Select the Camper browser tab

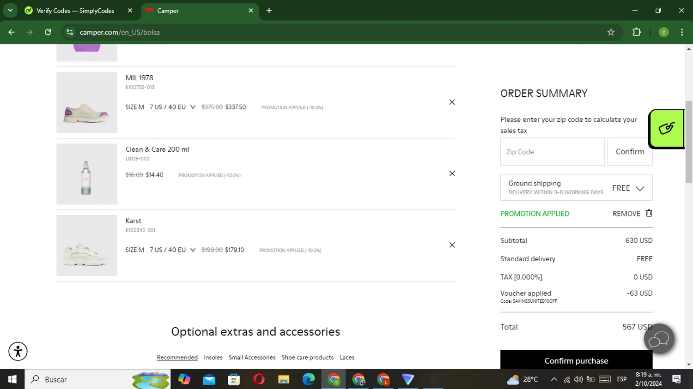tap(199, 11)
